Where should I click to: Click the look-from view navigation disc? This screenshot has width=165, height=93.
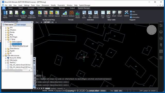(x=152, y=30)
